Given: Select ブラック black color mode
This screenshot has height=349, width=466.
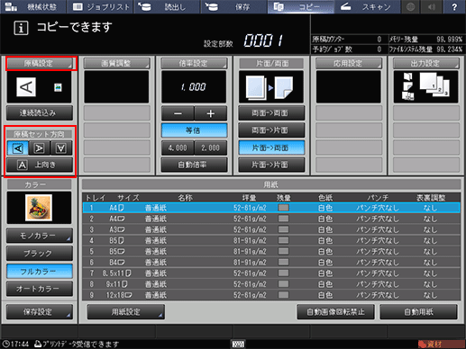Looking at the screenshot, I should pyautogui.click(x=40, y=254).
